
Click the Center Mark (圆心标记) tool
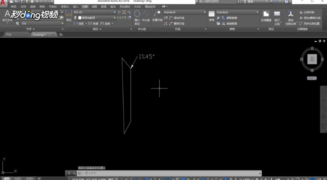click(137, 17)
